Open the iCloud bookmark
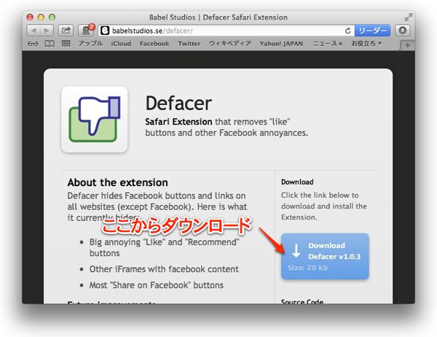437x337 pixels. tap(121, 44)
